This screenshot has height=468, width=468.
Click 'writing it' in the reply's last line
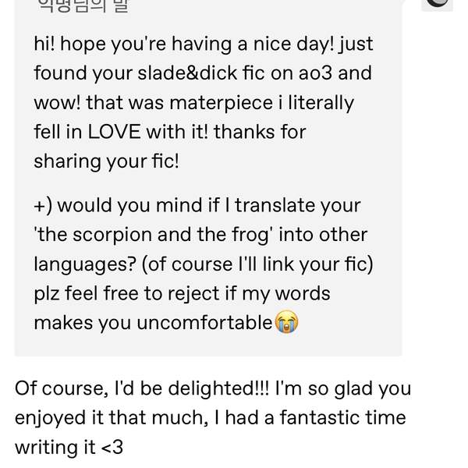[56, 447]
